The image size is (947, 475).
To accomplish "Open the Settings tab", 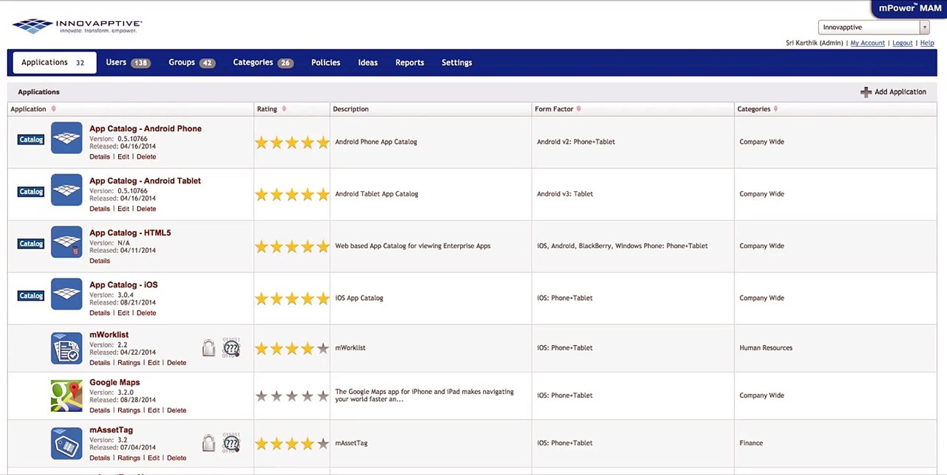I will (x=457, y=63).
